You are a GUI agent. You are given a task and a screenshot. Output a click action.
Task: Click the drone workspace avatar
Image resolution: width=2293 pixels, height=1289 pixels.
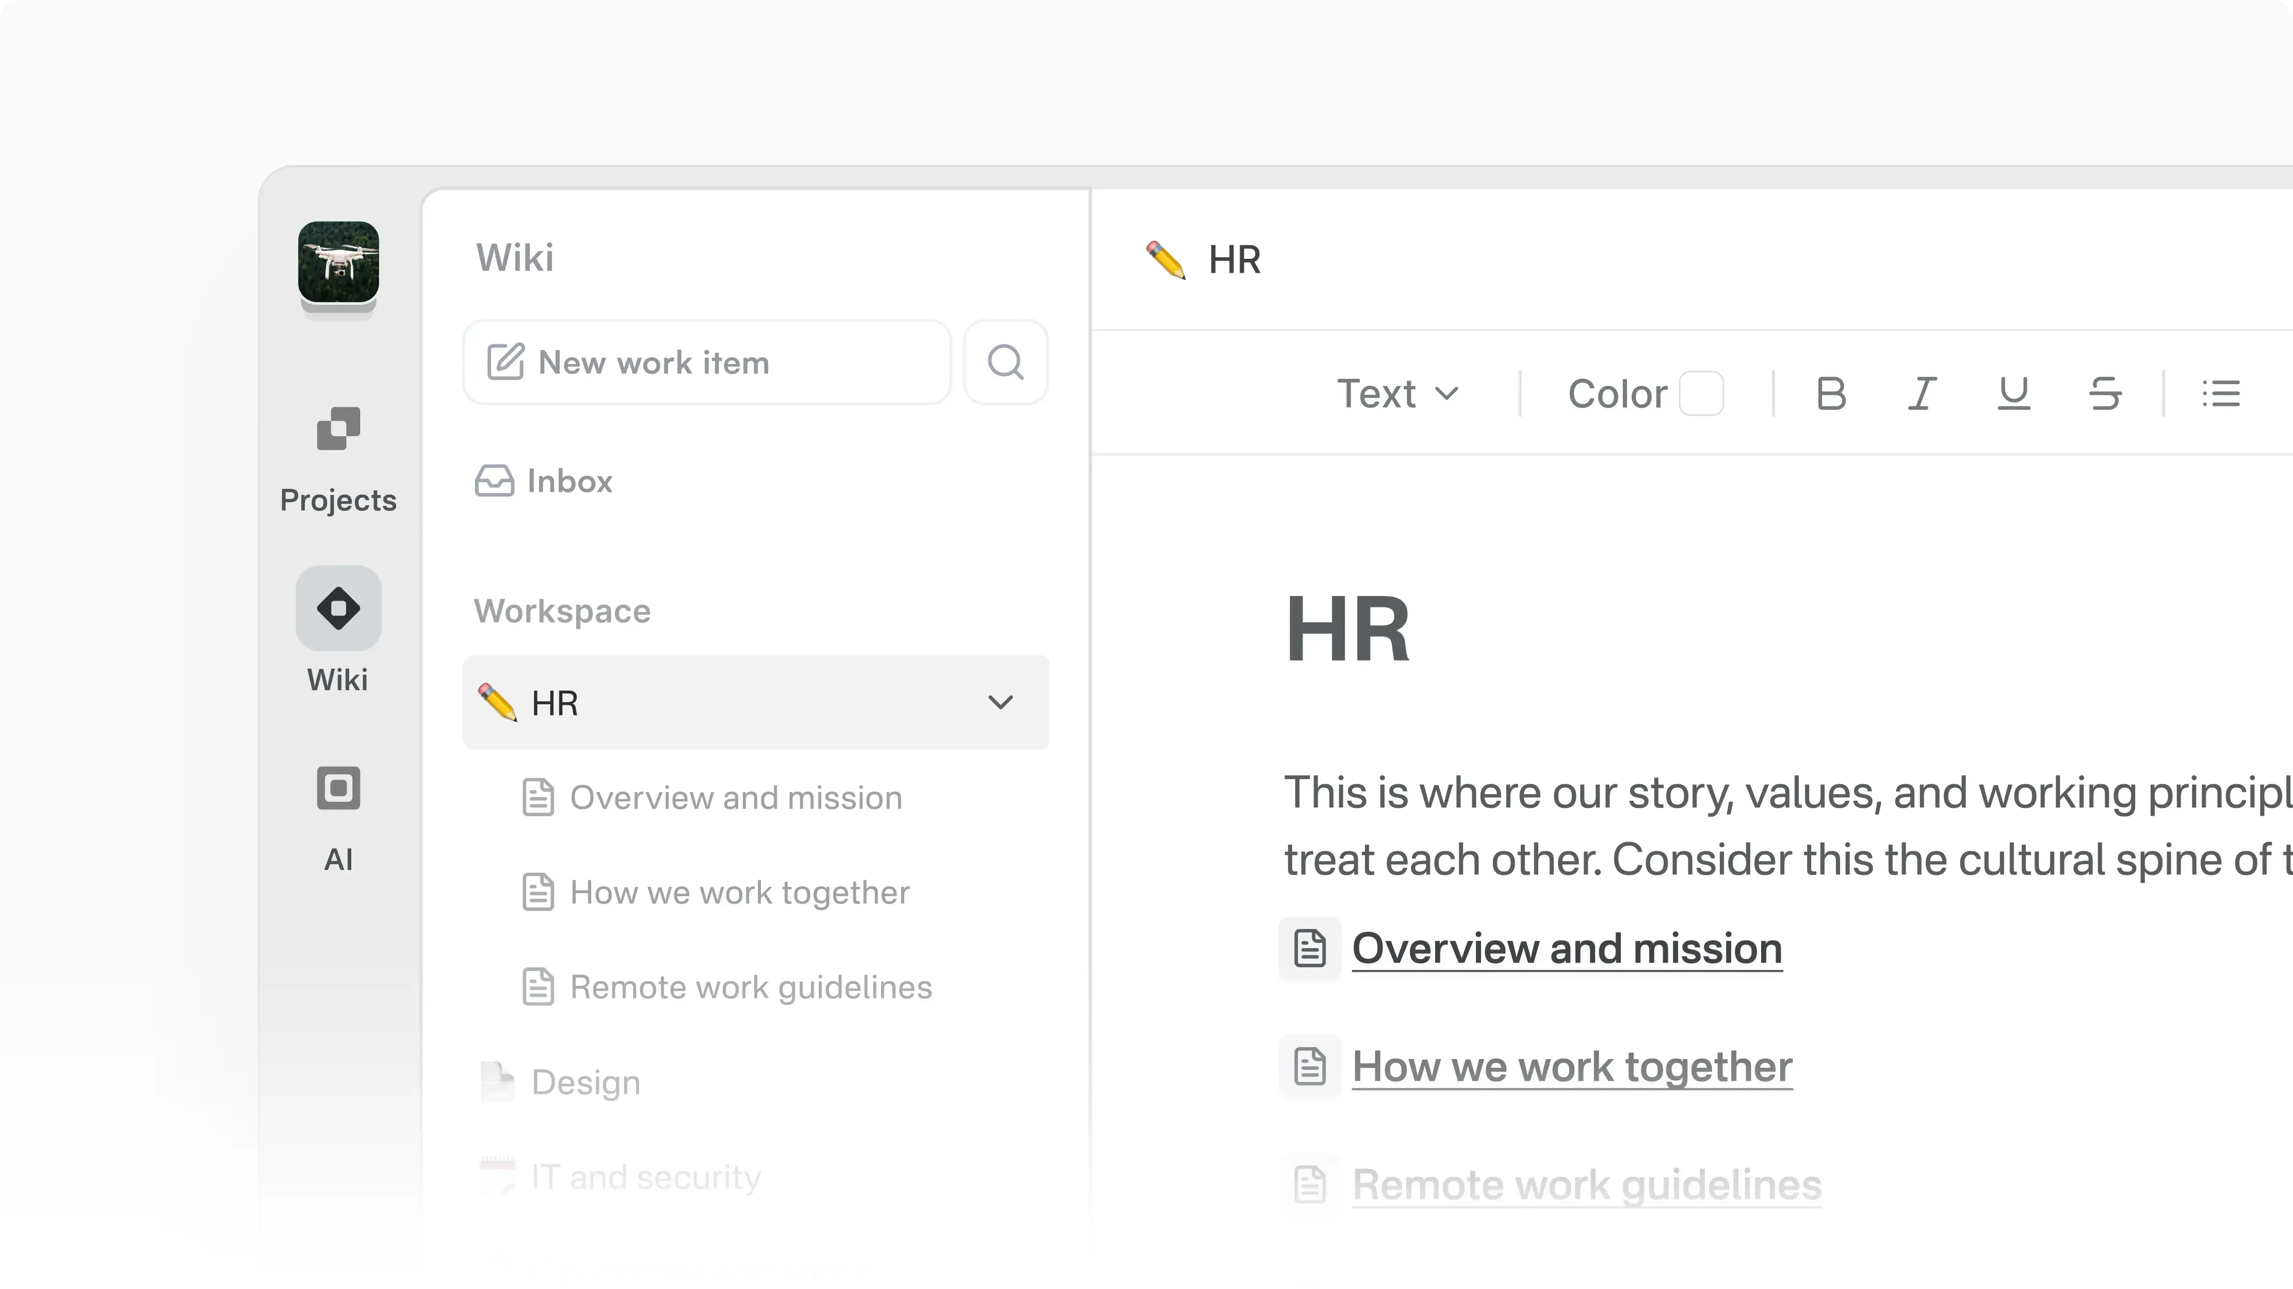(338, 262)
